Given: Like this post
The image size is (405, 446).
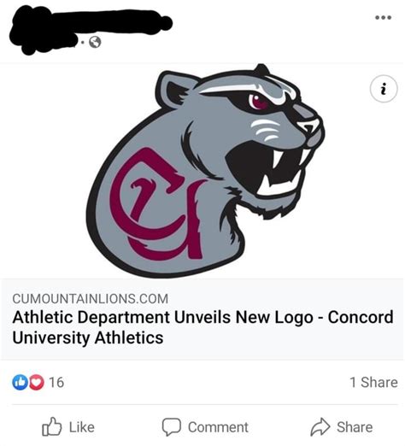Looking at the screenshot, I should pyautogui.click(x=68, y=427).
